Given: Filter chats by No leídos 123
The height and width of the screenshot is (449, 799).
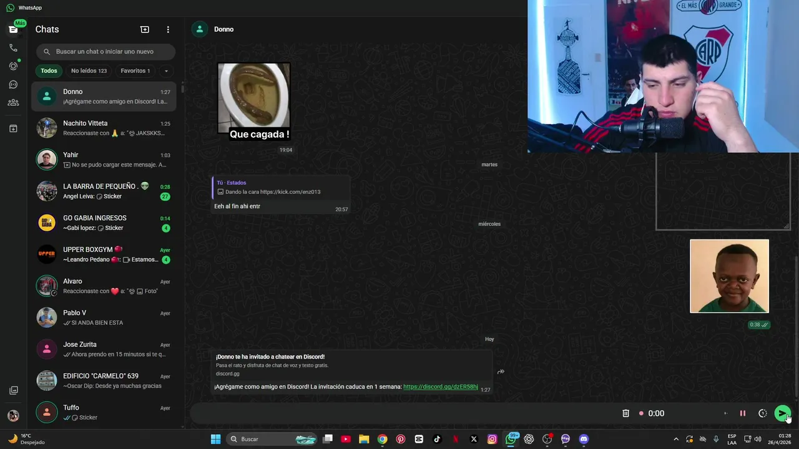Looking at the screenshot, I should click(x=89, y=70).
